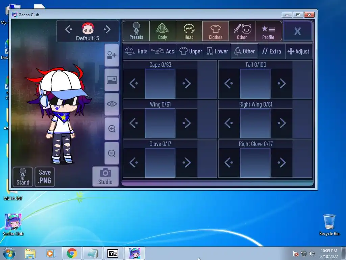Switch to Hats sub-tab
The width and height of the screenshot is (346, 260).
click(136, 51)
